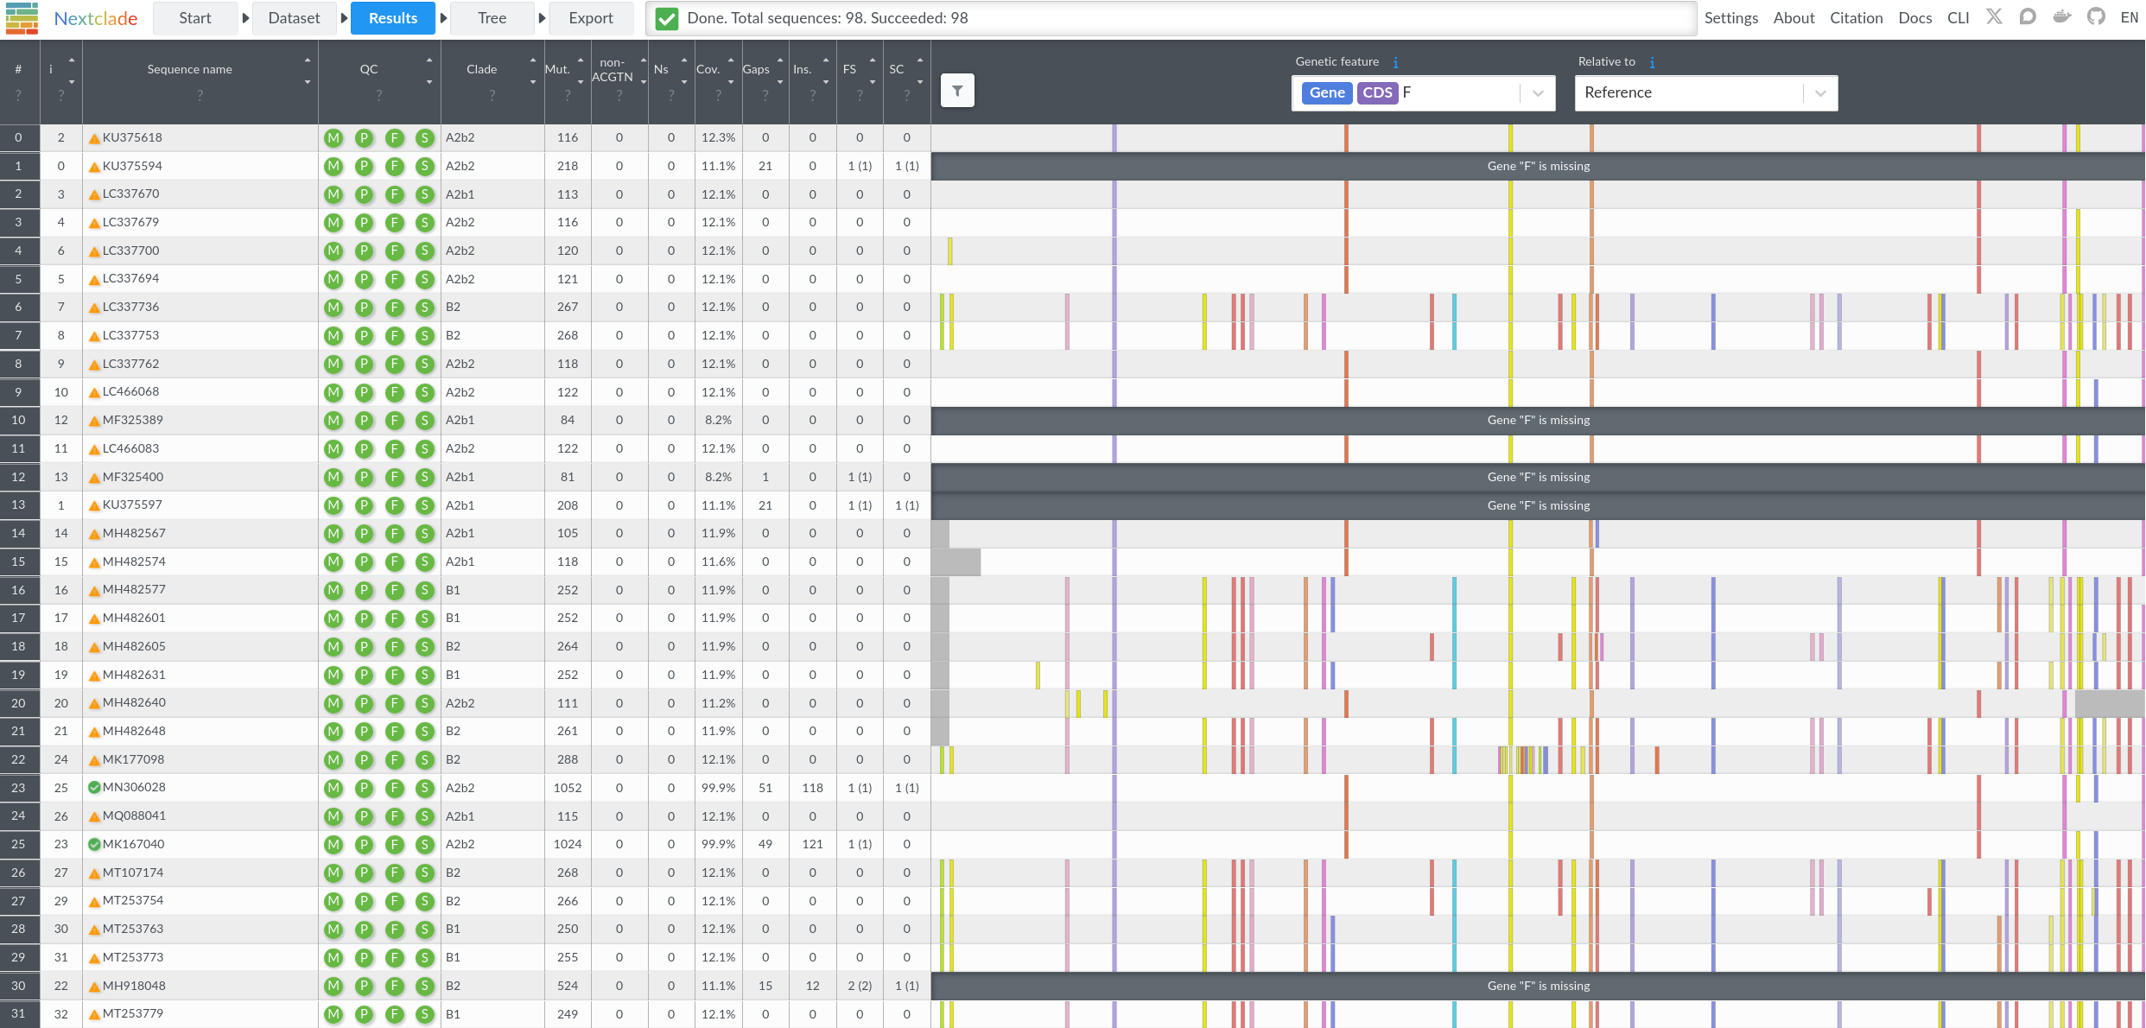This screenshot has width=2146, height=1028.
Task: Open the GitHub icon link
Action: [2096, 17]
